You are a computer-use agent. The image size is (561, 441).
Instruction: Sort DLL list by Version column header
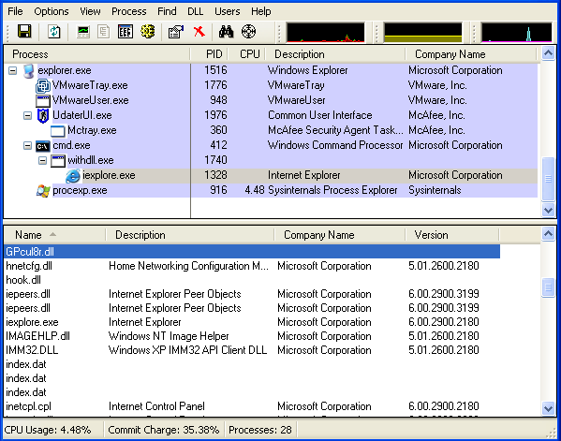pyautogui.click(x=452, y=235)
